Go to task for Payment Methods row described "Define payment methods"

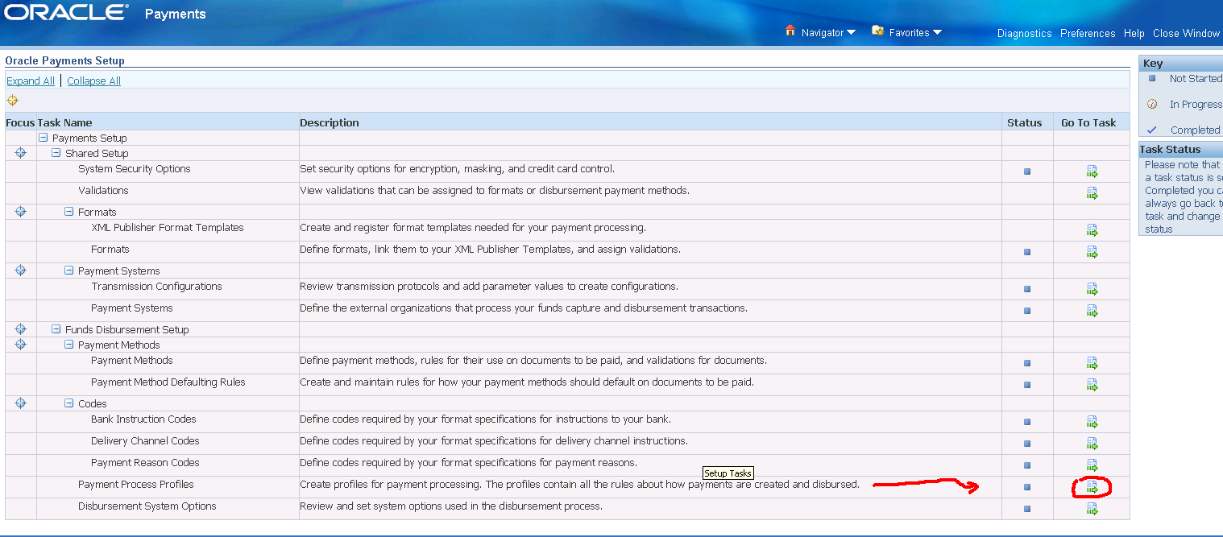(x=1092, y=362)
